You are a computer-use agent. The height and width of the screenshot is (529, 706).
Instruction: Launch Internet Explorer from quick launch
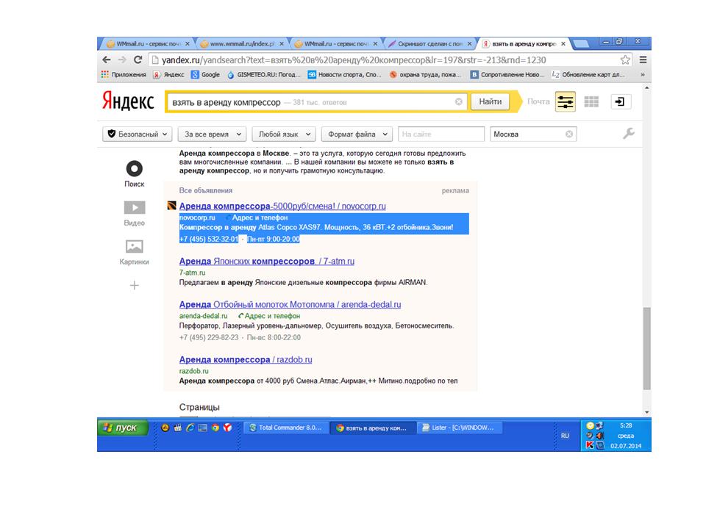click(x=190, y=428)
